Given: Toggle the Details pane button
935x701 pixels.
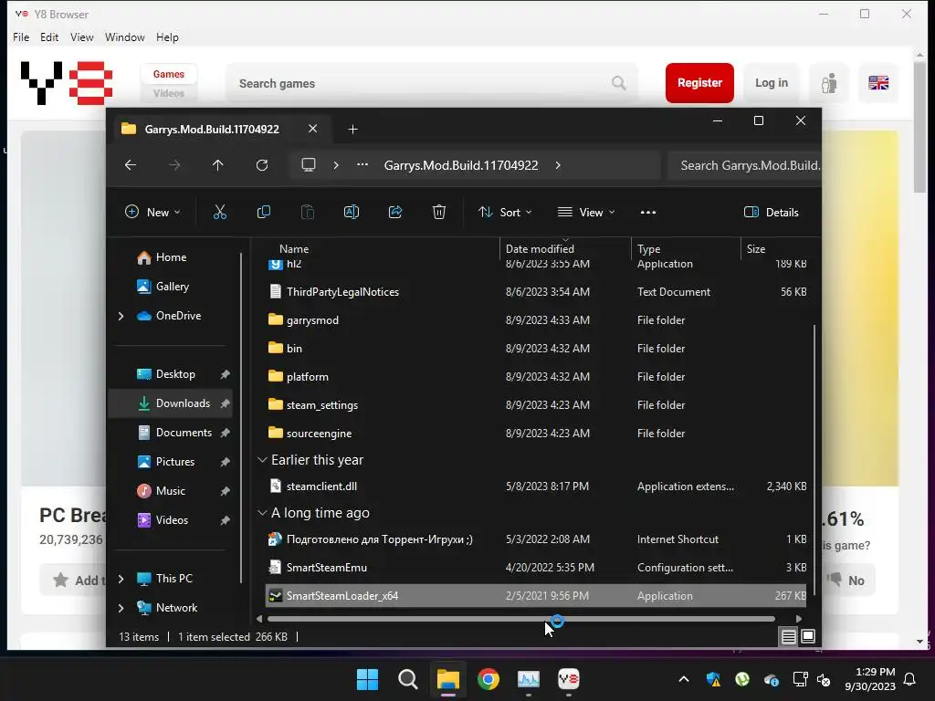Looking at the screenshot, I should click(x=772, y=212).
